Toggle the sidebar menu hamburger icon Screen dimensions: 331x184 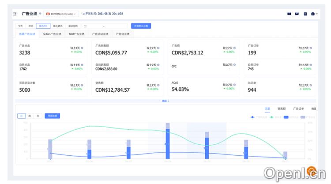(15, 14)
